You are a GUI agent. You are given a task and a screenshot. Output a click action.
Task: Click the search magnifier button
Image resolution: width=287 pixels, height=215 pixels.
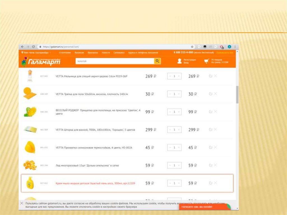158,61
